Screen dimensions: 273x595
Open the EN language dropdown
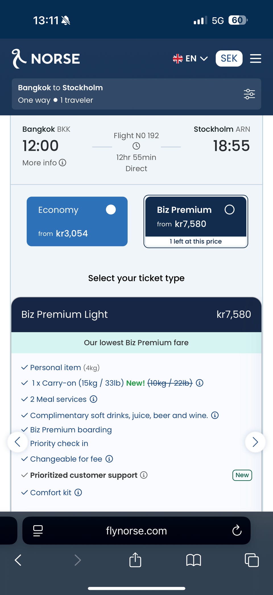(190, 58)
